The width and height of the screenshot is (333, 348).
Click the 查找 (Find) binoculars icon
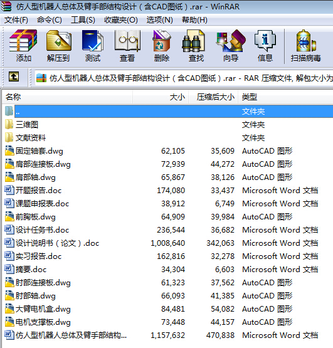click(x=193, y=41)
